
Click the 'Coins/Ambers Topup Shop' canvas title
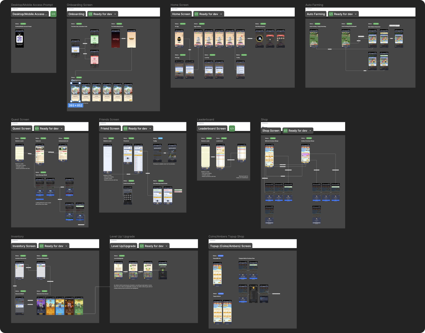pos(226,236)
